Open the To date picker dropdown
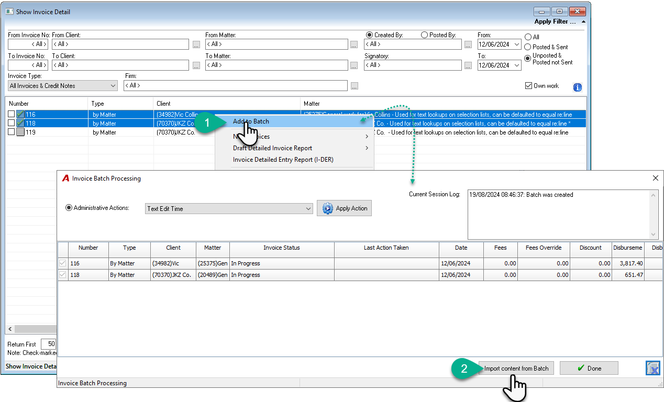Viewport: 664px width, 402px height. click(x=516, y=65)
